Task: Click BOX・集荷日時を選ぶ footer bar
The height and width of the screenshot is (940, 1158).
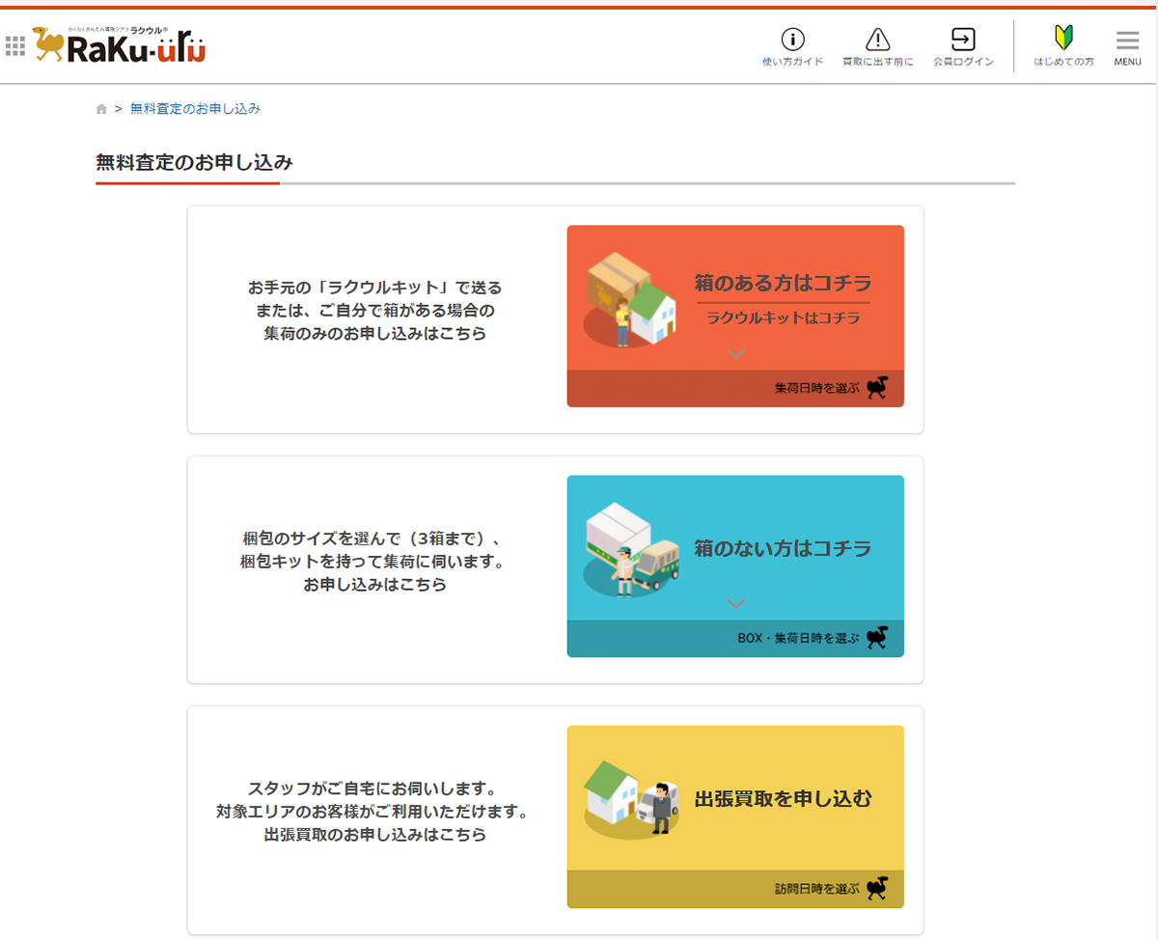Action: point(735,638)
